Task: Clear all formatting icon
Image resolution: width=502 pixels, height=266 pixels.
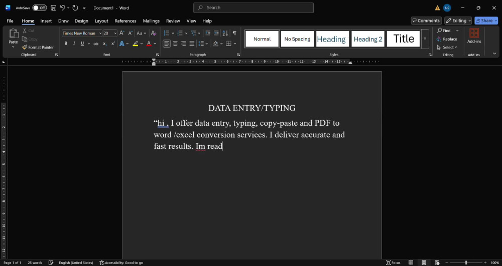Action: (154, 33)
